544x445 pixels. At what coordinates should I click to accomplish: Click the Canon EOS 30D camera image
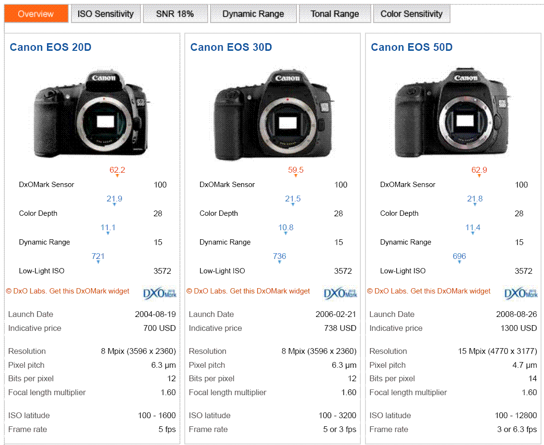(273, 115)
